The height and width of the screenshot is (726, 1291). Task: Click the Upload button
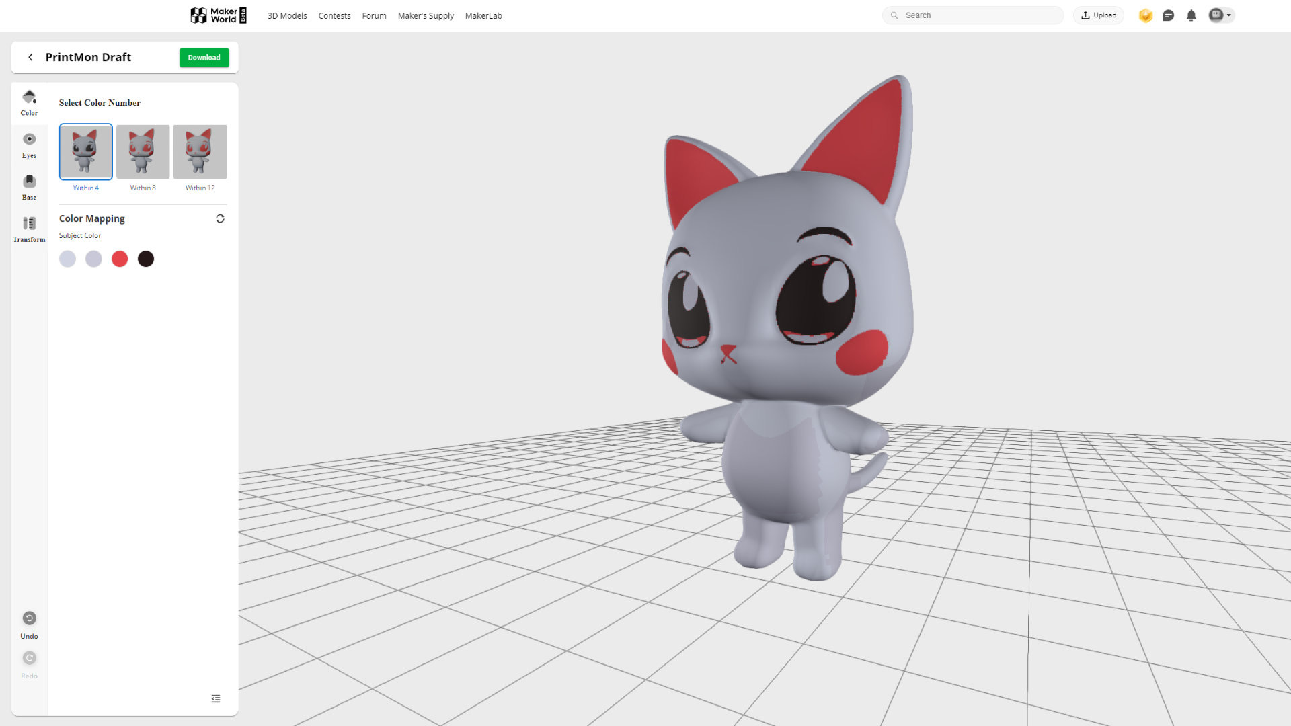pos(1099,15)
